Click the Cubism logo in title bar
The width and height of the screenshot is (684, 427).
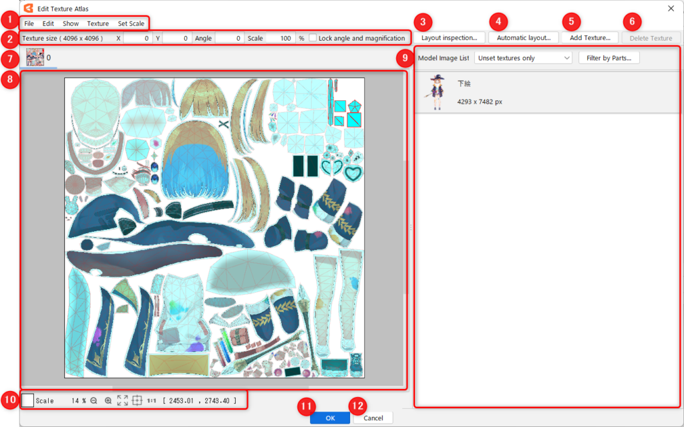click(28, 9)
